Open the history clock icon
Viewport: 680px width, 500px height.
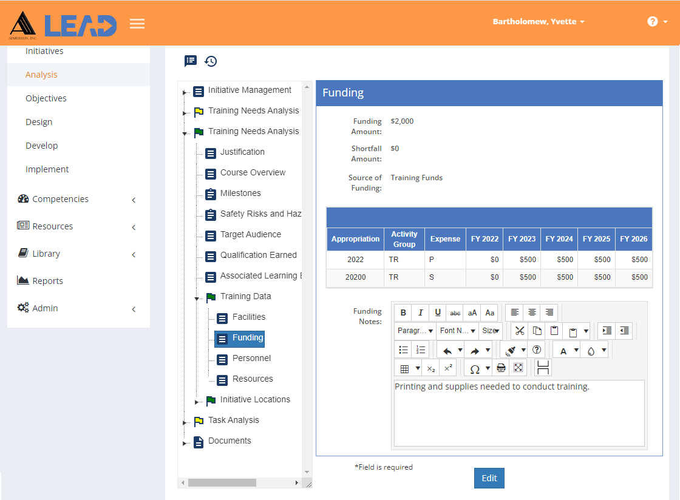(211, 61)
